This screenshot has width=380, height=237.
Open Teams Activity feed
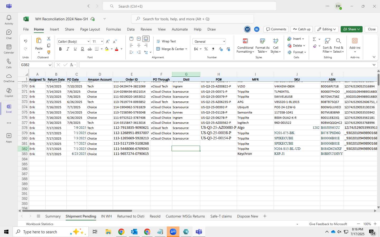(x=9, y=20)
